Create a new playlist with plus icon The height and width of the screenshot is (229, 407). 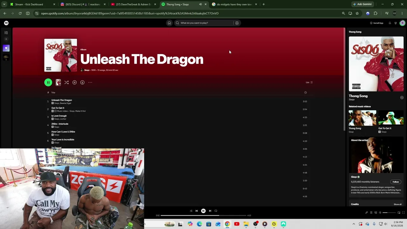6,39
